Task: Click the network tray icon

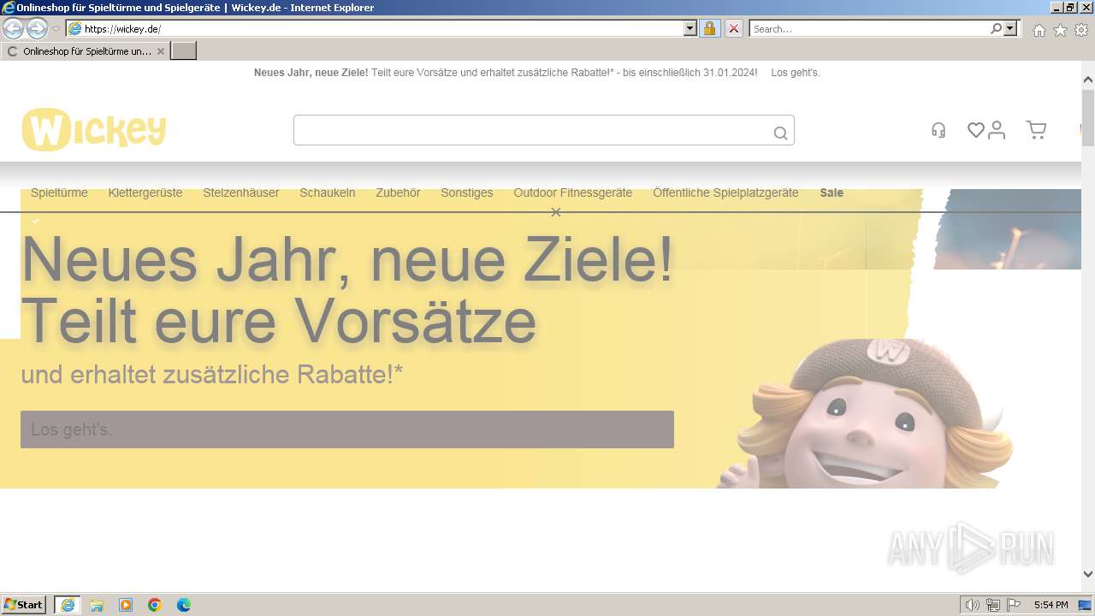Action: tap(993, 605)
